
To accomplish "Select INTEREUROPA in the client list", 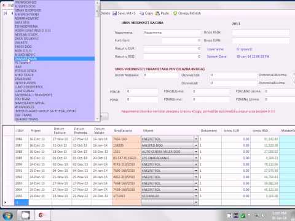I will coord(55,83).
